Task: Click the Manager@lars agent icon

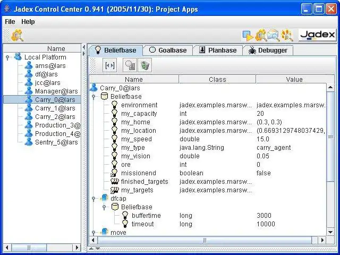Action: click(29, 91)
